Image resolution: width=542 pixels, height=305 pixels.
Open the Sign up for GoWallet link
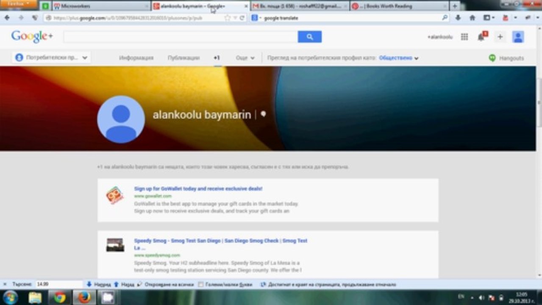[198, 189]
